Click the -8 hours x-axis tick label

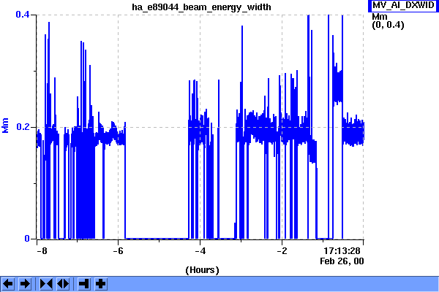41,251
